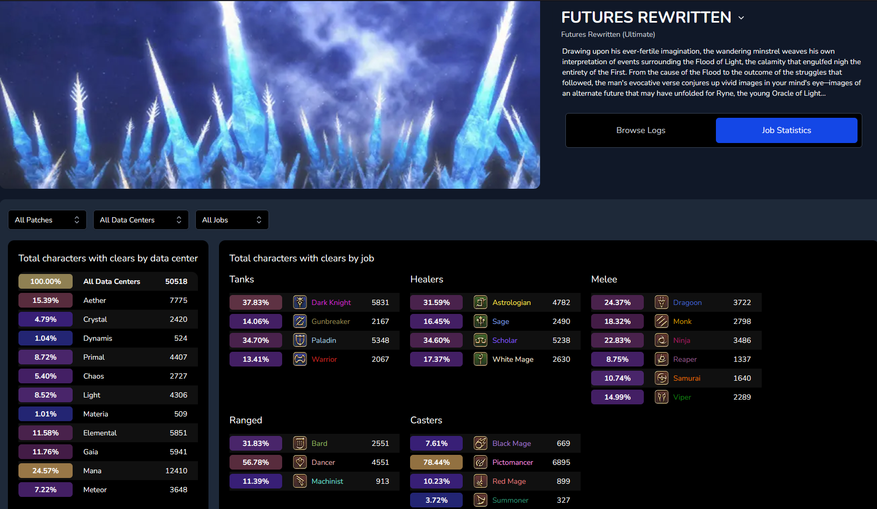This screenshot has height=509, width=877.
Task: Click the Dragoon job icon
Action: (662, 302)
